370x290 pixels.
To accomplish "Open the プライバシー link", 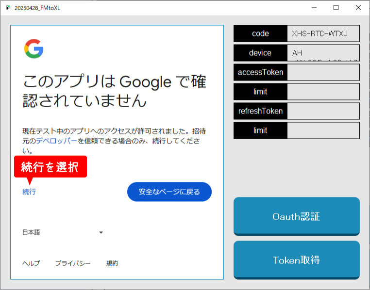I will (x=73, y=263).
